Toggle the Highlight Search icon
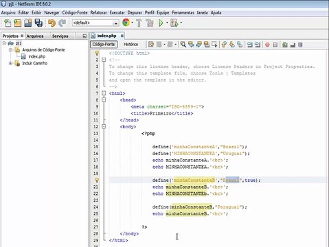Viewport: 329px width, 247px height. point(207,45)
